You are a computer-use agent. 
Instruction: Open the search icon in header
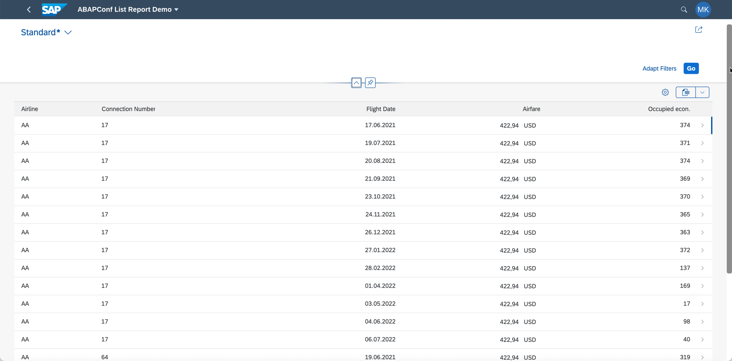pos(684,10)
